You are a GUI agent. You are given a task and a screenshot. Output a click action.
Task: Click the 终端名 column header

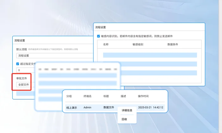pos(88,96)
